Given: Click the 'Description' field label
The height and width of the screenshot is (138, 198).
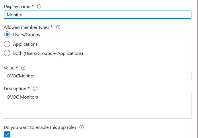Looking at the screenshot, I should [x=15, y=89].
